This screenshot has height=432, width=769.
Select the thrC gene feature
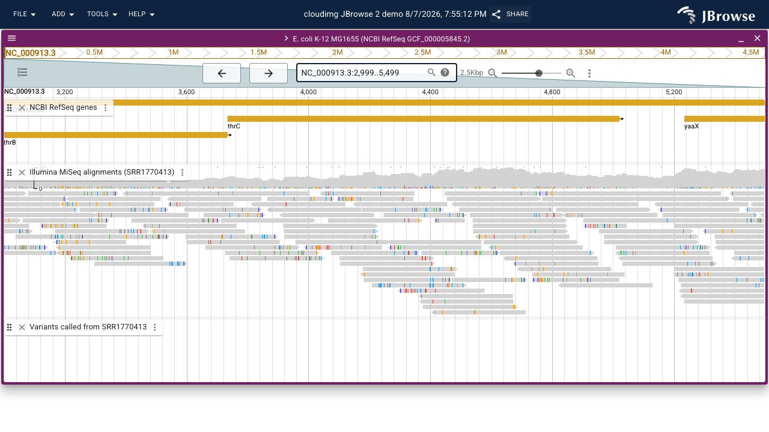tap(424, 119)
